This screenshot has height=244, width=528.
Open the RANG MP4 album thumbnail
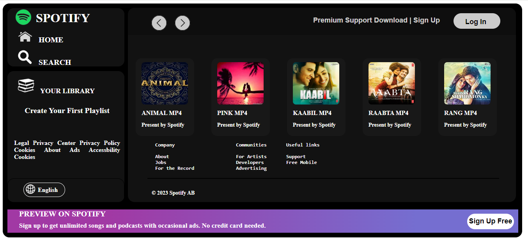point(467,84)
